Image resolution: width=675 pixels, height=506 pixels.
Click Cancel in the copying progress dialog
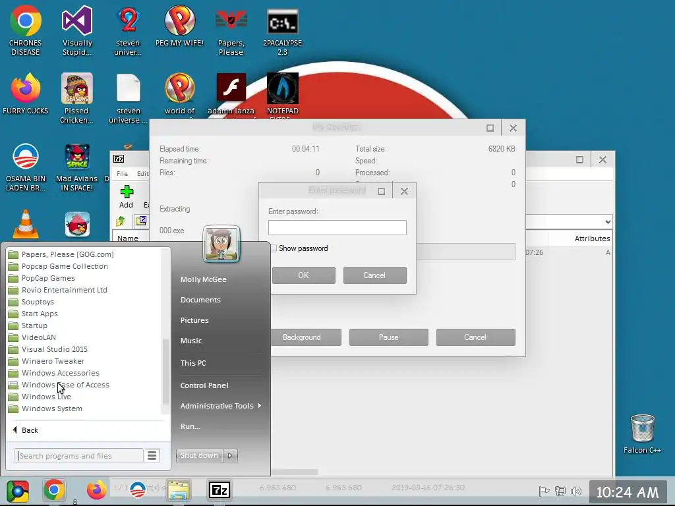tap(475, 337)
